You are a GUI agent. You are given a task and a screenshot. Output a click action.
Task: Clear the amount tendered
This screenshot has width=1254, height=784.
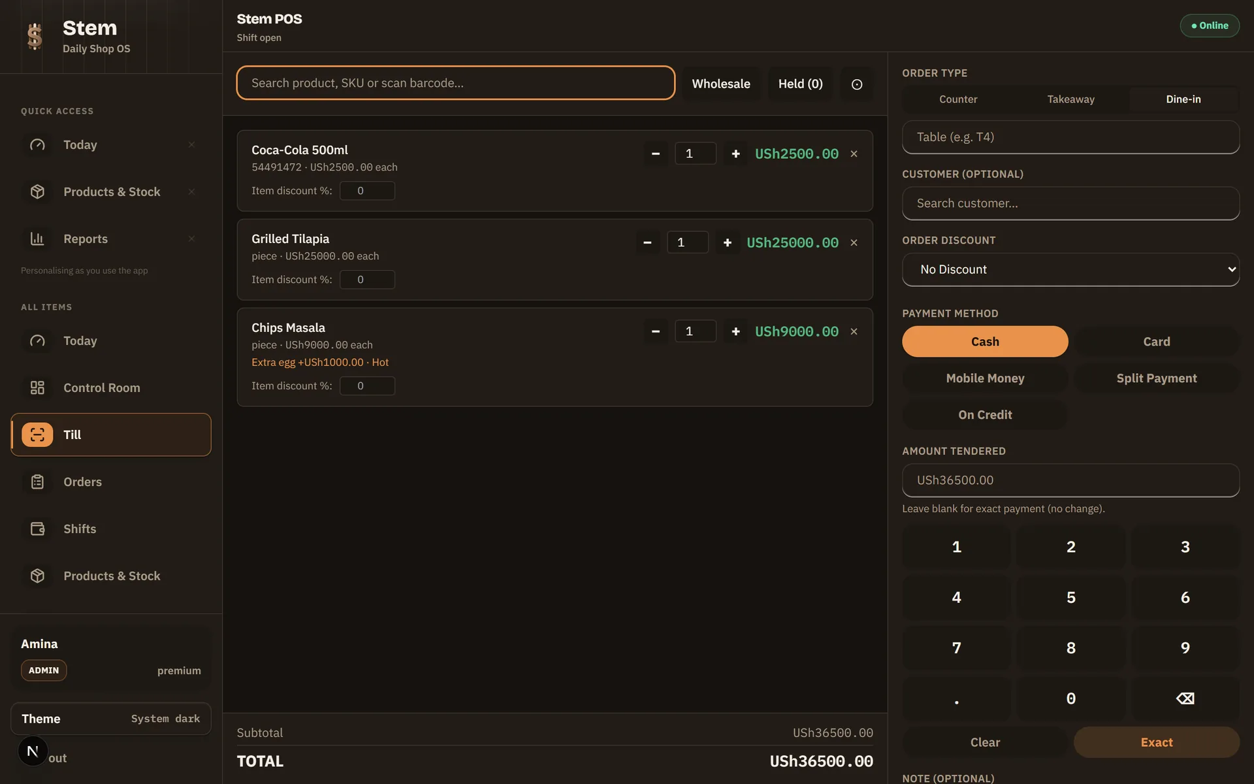click(985, 742)
